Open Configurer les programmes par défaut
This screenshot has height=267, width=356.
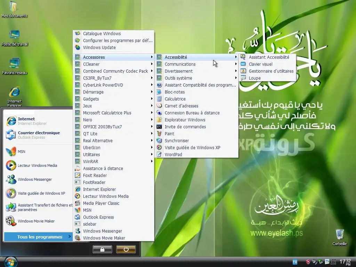coord(114,40)
